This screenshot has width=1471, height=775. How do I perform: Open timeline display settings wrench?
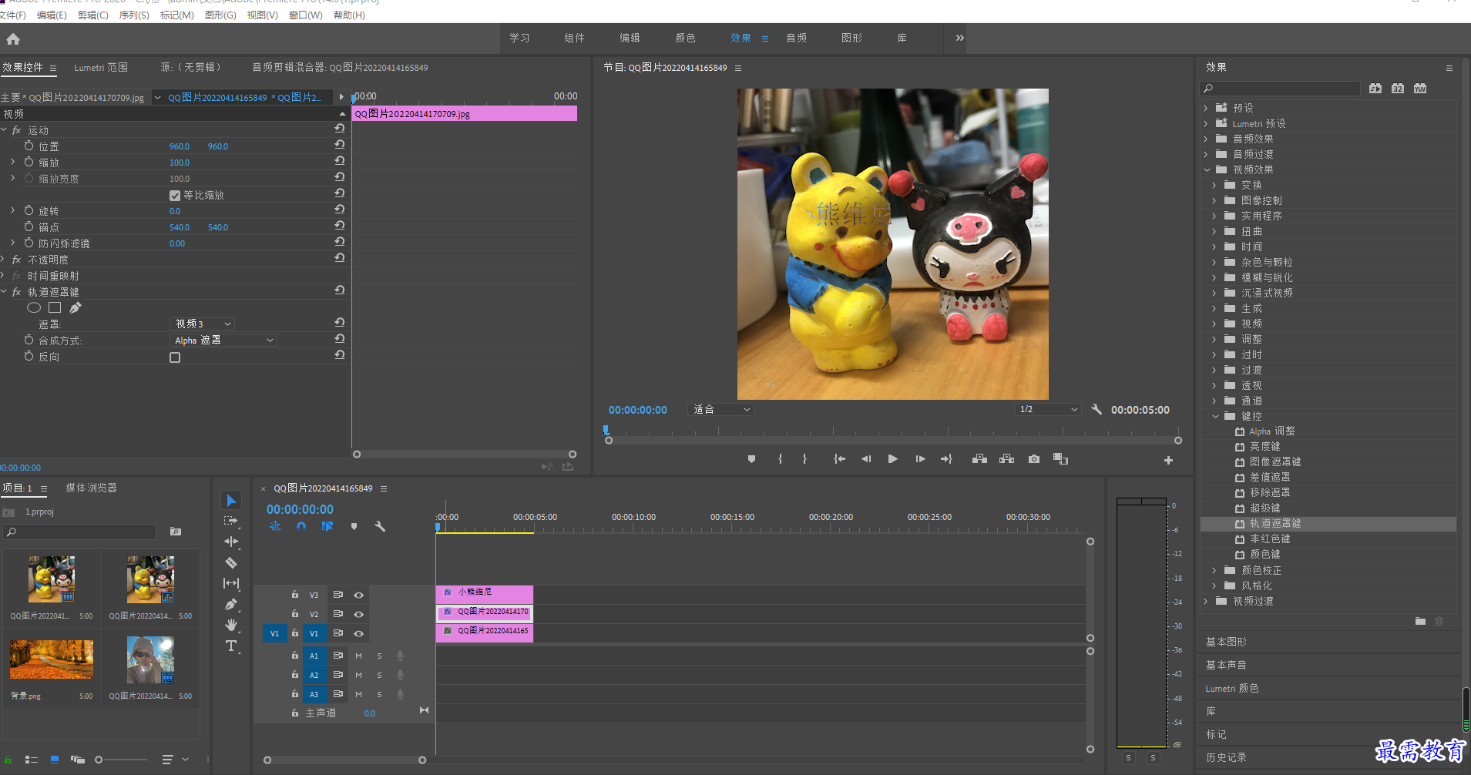pos(380,526)
